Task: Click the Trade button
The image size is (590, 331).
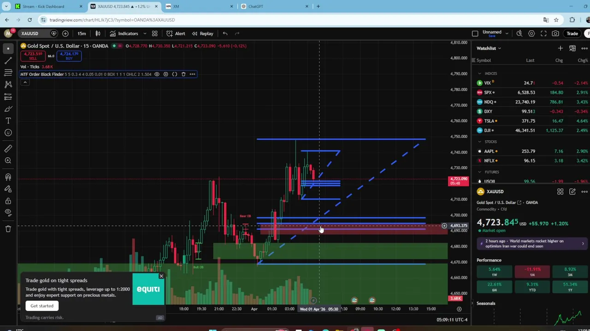Action: [572, 33]
